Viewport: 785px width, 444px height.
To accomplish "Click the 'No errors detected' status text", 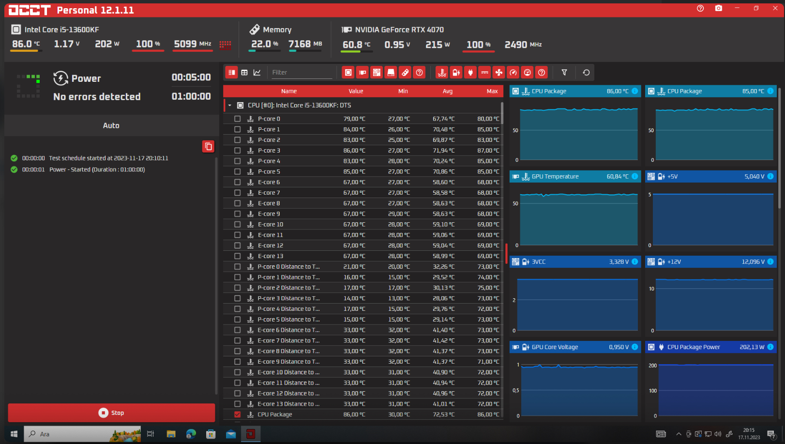I will tap(97, 97).
